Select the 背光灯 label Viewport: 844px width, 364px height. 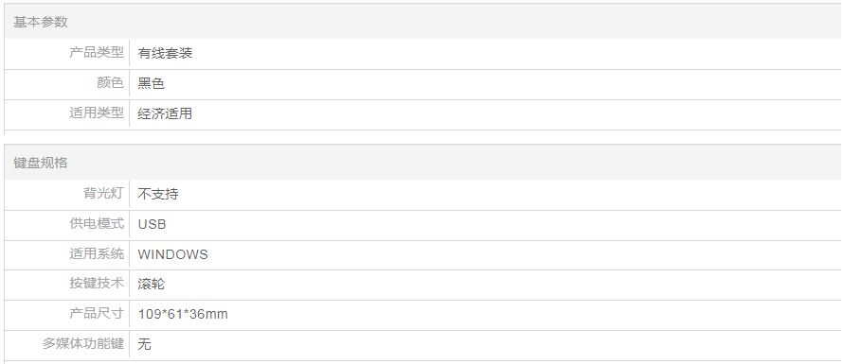tap(103, 193)
